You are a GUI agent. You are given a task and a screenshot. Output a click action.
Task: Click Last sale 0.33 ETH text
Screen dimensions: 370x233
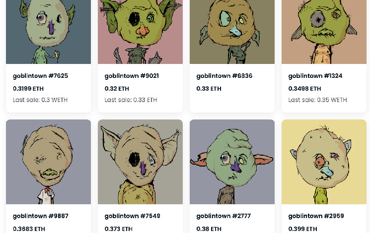[131, 100]
